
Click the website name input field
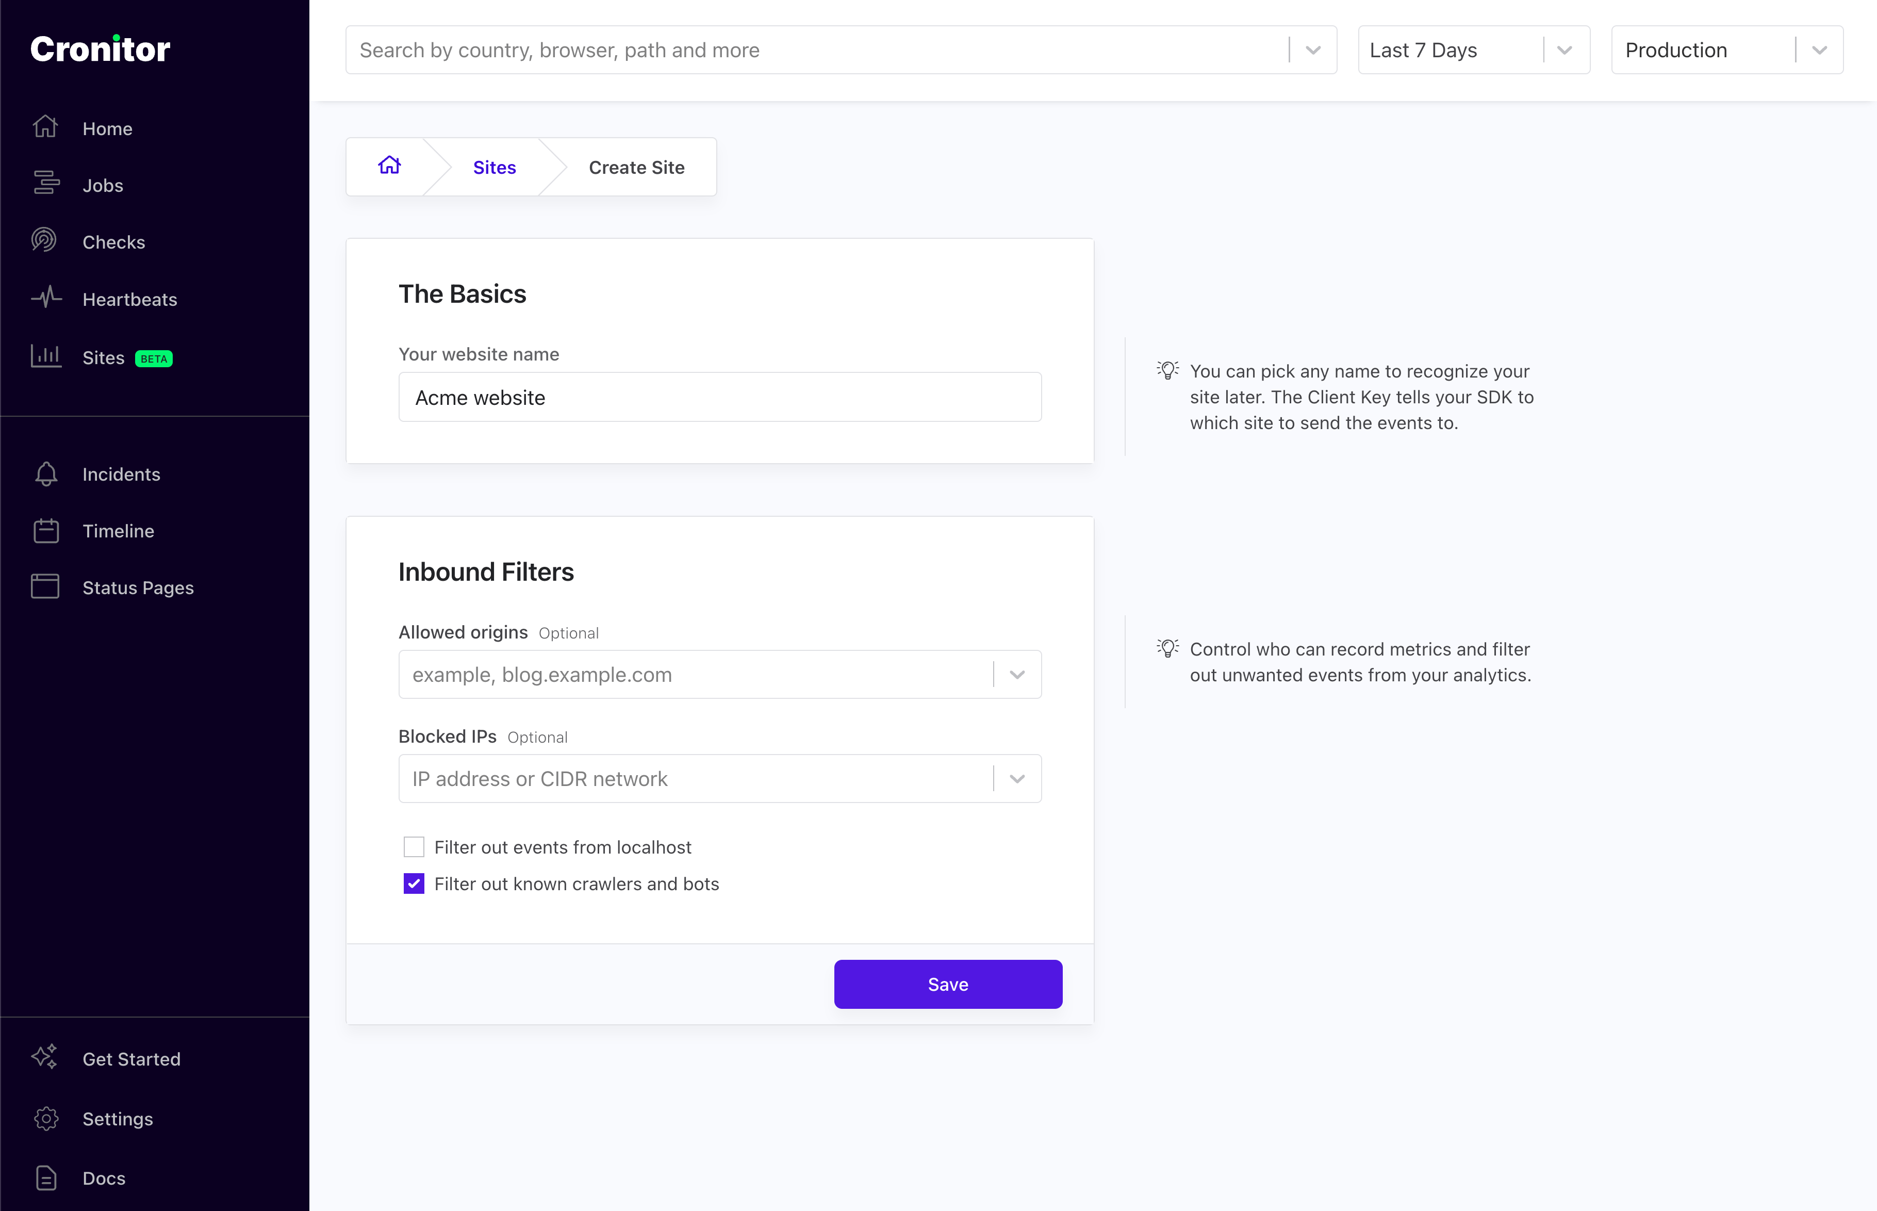719,397
